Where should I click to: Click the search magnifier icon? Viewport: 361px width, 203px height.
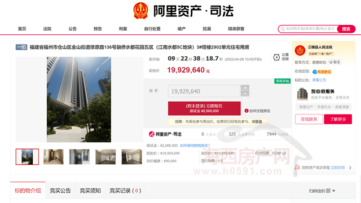[x=283, y=29]
